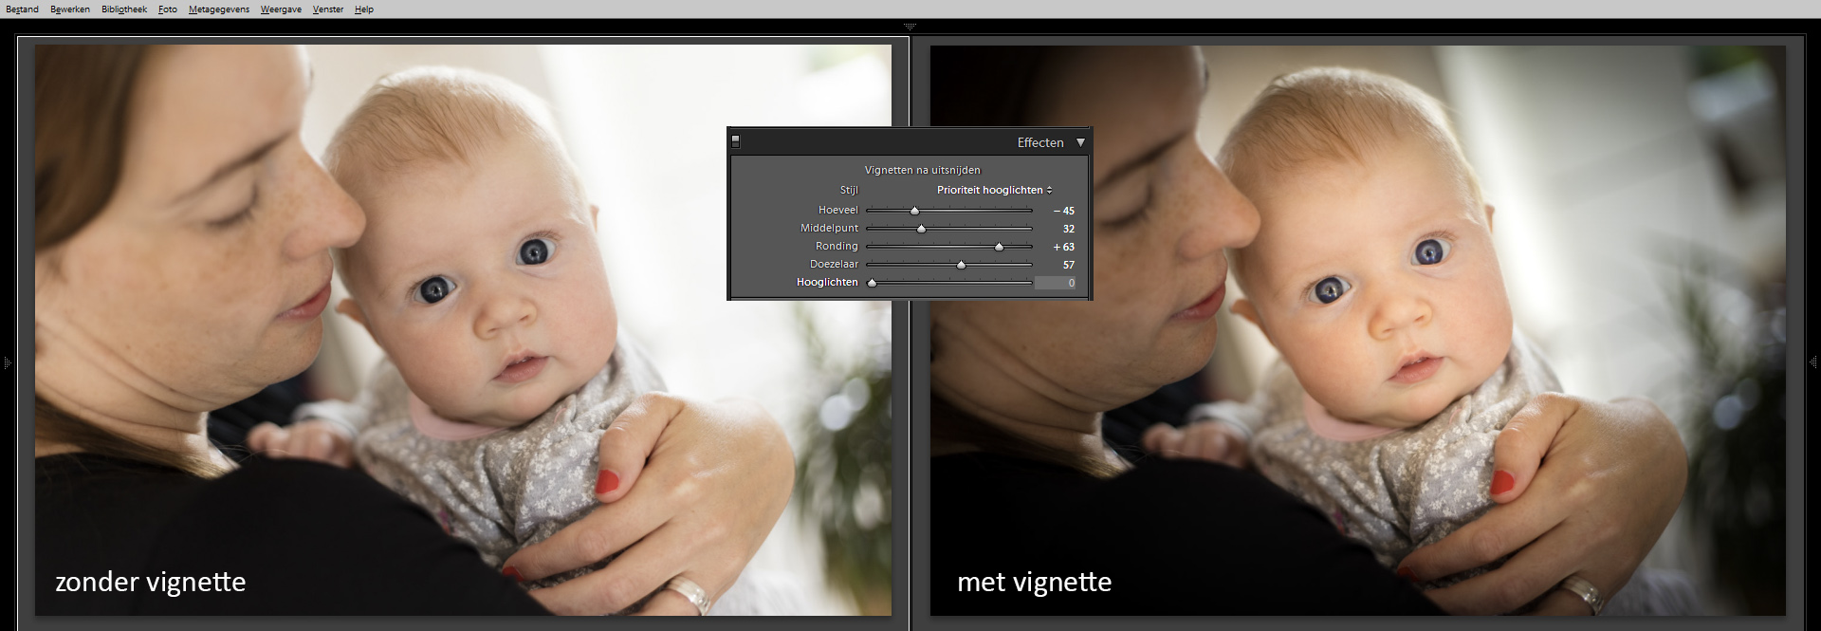Click the Middelpunt slider handle
Screen dimensions: 1821x631
pyautogui.click(x=921, y=229)
